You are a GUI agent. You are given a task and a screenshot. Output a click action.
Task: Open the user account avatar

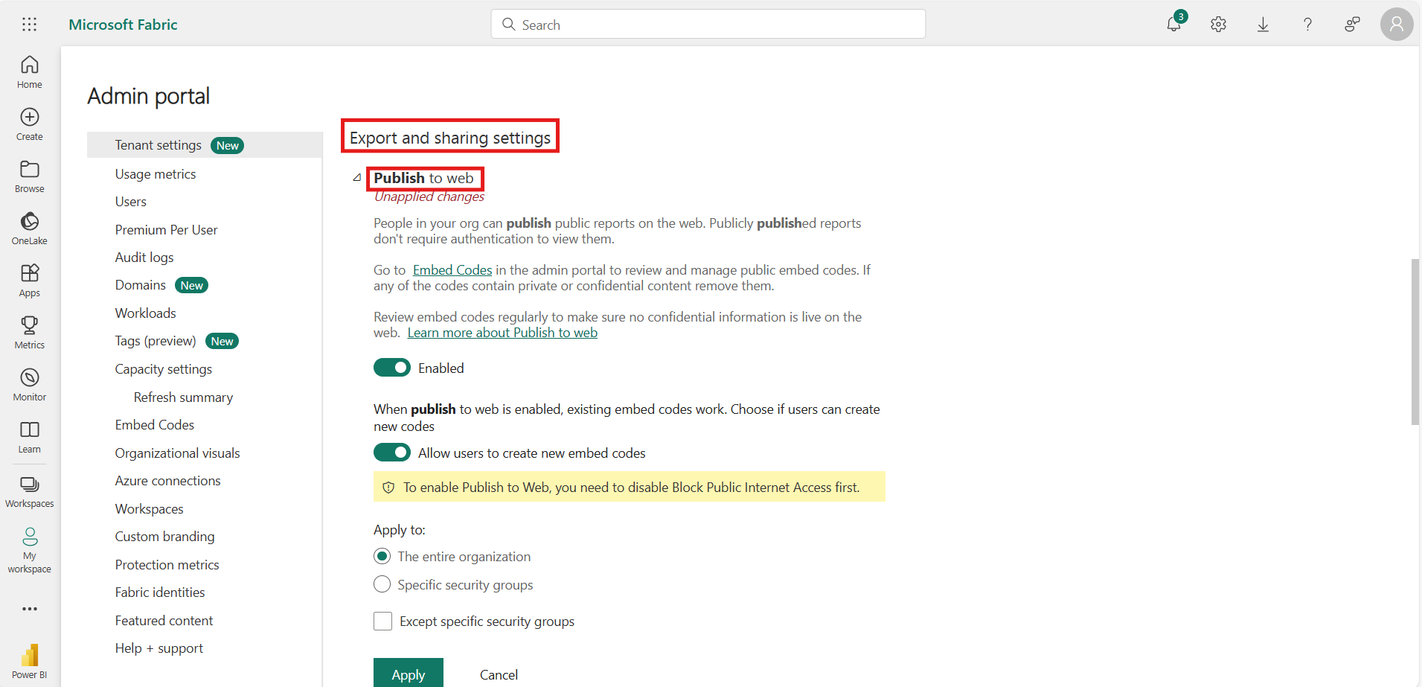(x=1396, y=25)
